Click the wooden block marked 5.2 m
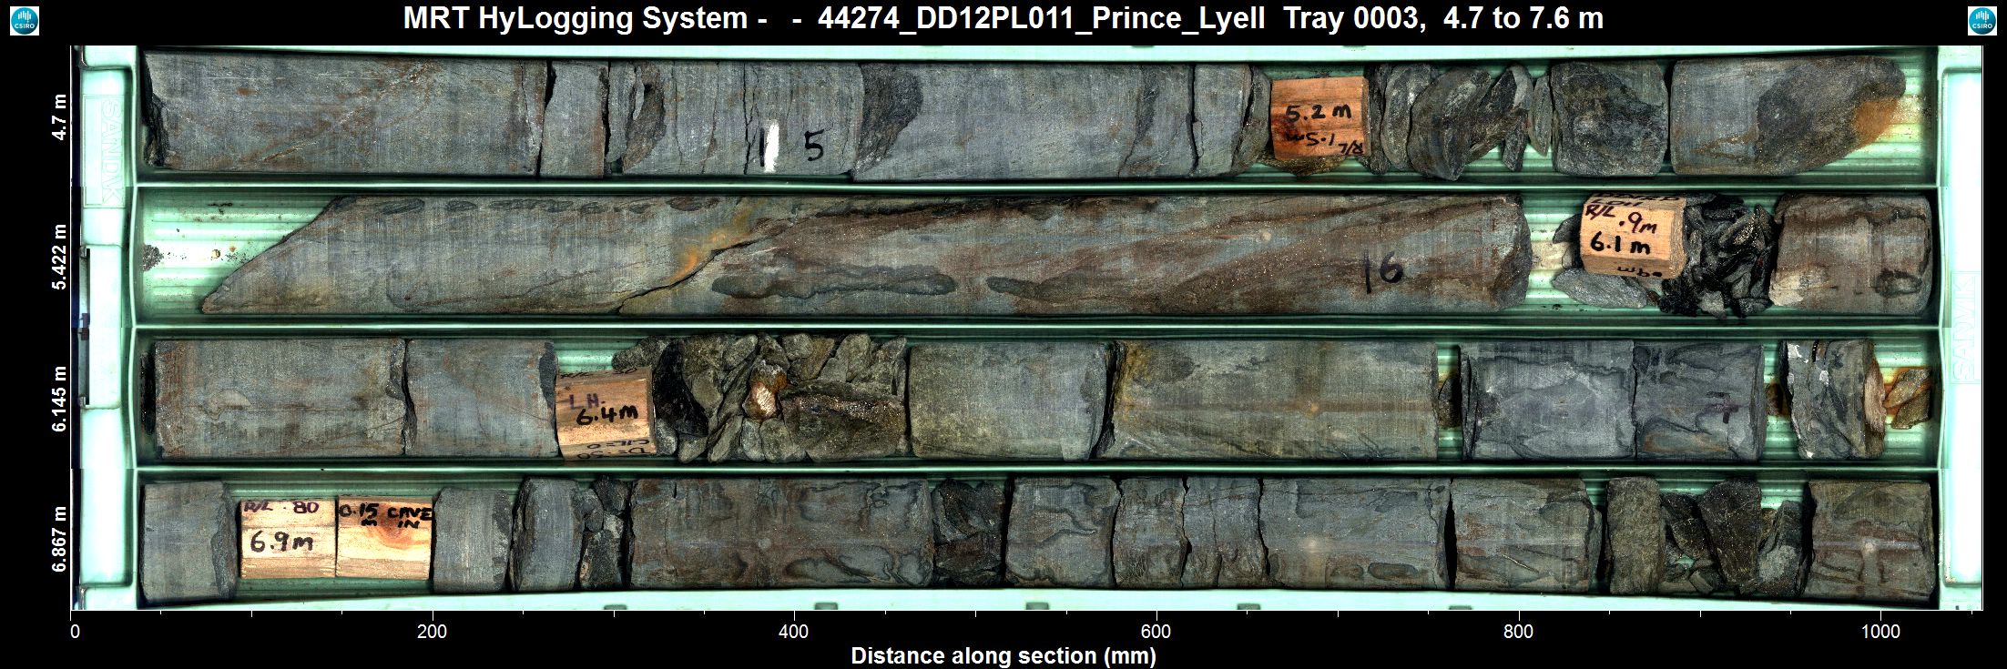This screenshot has width=2007, height=669. 1319,119
